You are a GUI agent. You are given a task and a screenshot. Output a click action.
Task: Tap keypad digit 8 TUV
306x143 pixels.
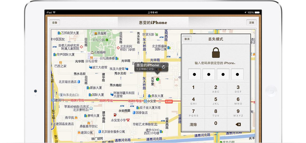216,113
